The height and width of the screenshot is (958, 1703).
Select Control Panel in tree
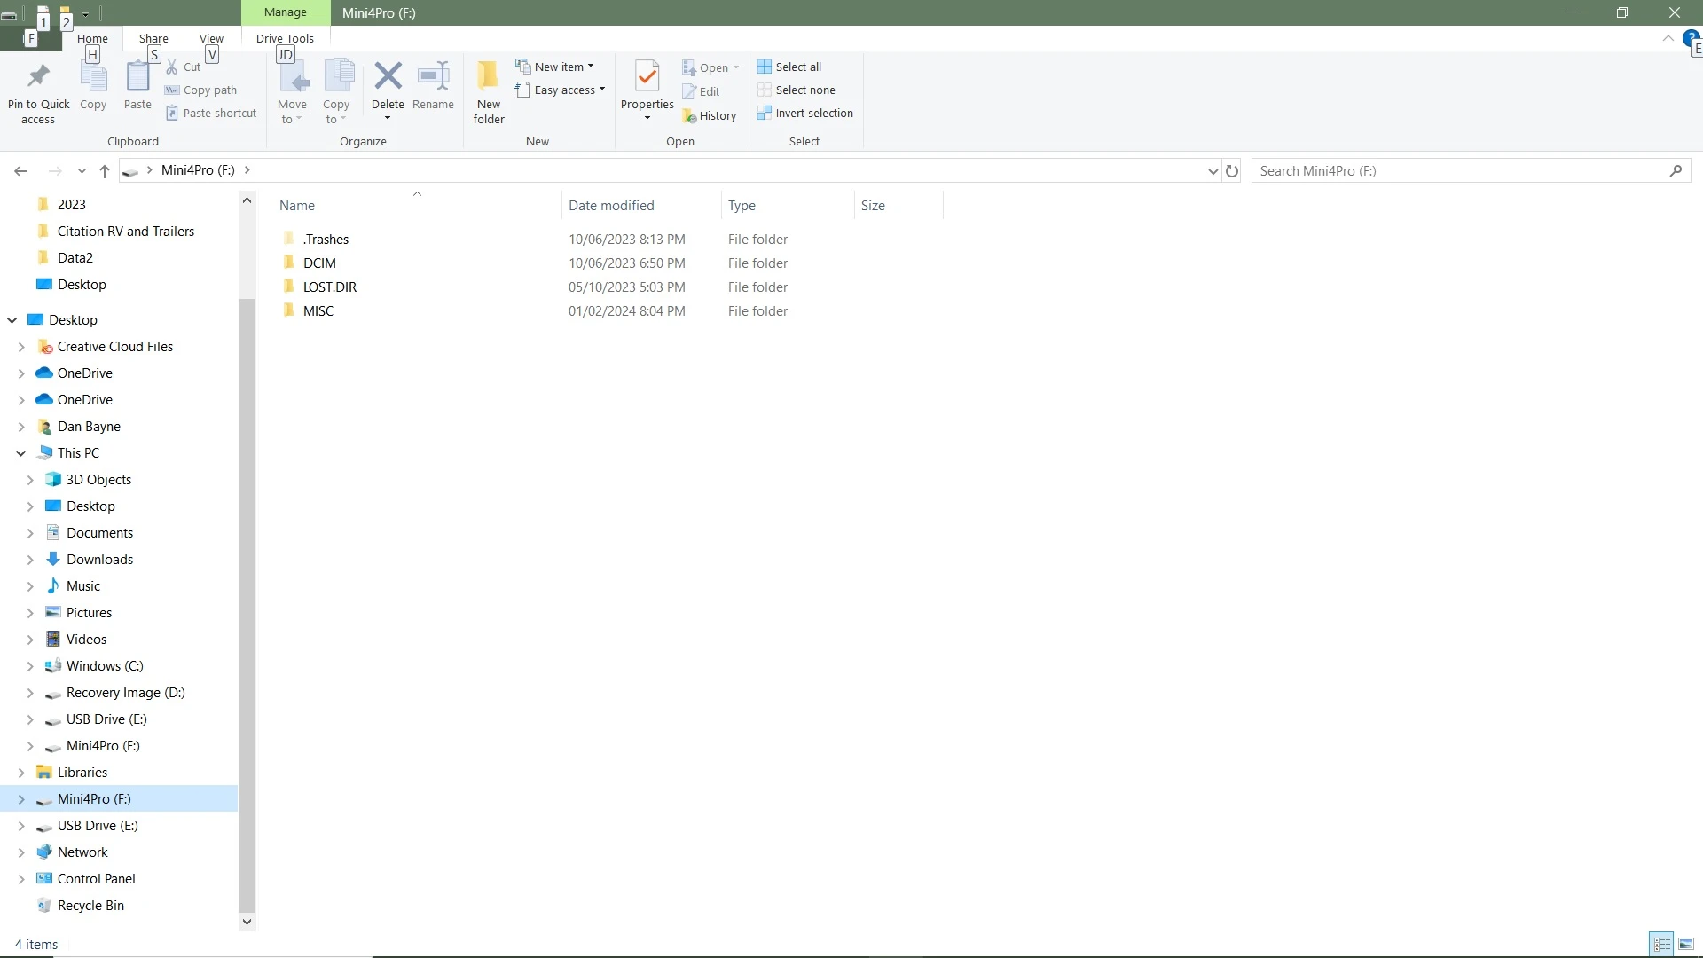tap(96, 879)
